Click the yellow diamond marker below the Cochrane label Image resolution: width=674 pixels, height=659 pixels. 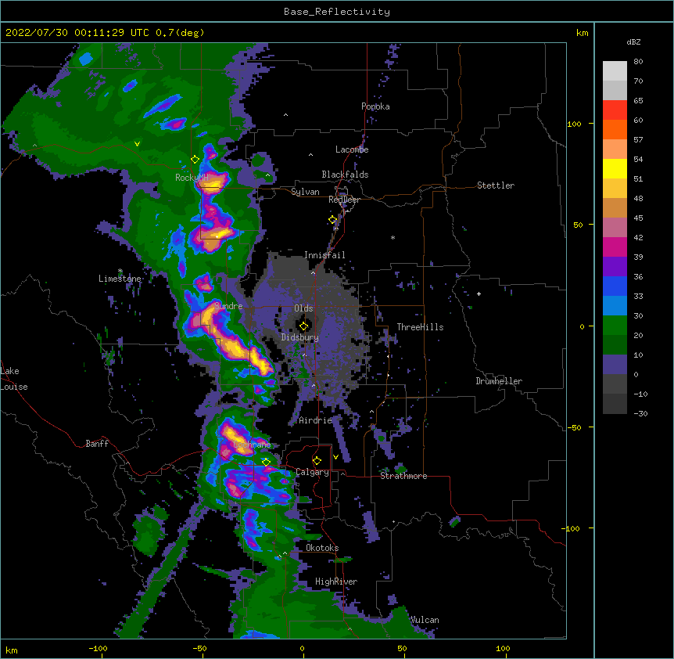tap(266, 463)
